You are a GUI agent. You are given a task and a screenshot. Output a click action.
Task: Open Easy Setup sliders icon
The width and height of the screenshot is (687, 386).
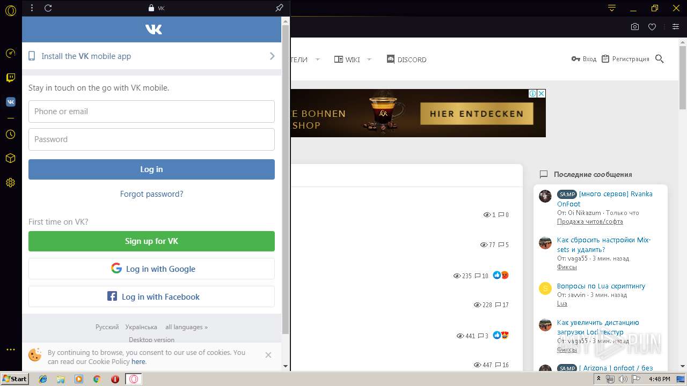676,27
